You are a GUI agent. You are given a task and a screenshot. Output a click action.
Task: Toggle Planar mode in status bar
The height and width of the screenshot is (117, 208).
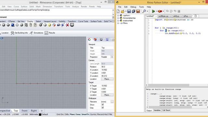coord(72,114)
